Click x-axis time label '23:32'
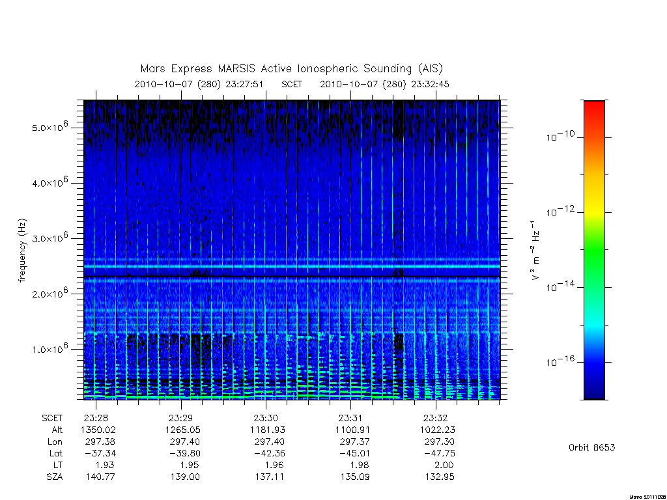Viewport: 667px width, 500px height. click(436, 418)
